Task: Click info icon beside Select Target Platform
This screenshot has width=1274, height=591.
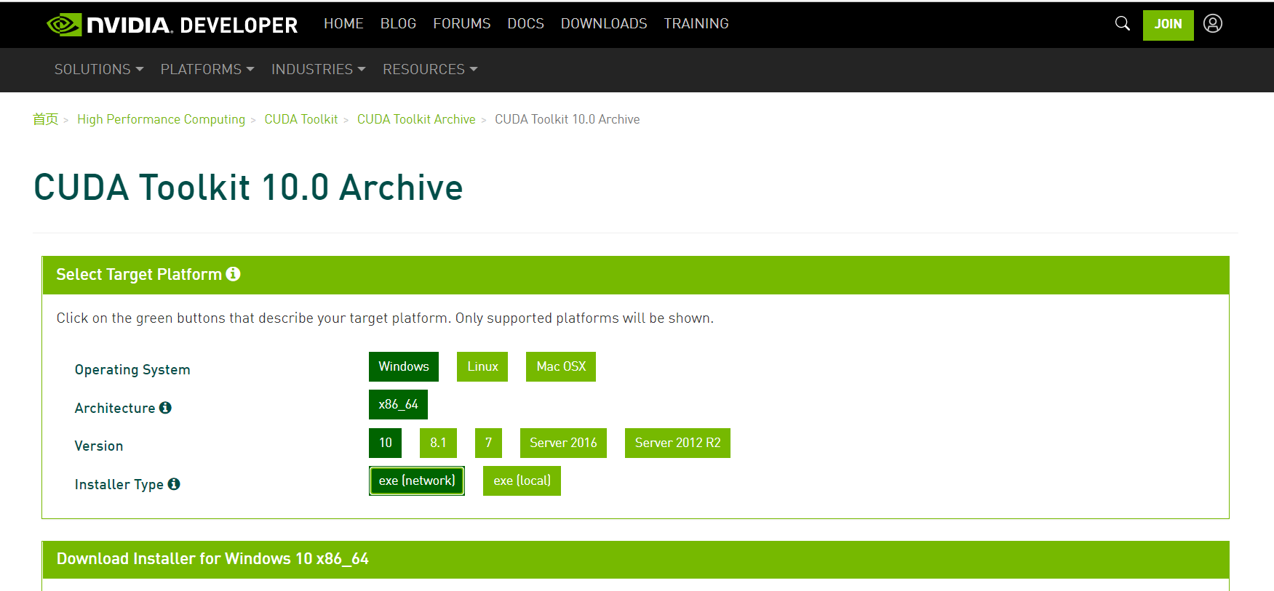Action: [x=233, y=274]
